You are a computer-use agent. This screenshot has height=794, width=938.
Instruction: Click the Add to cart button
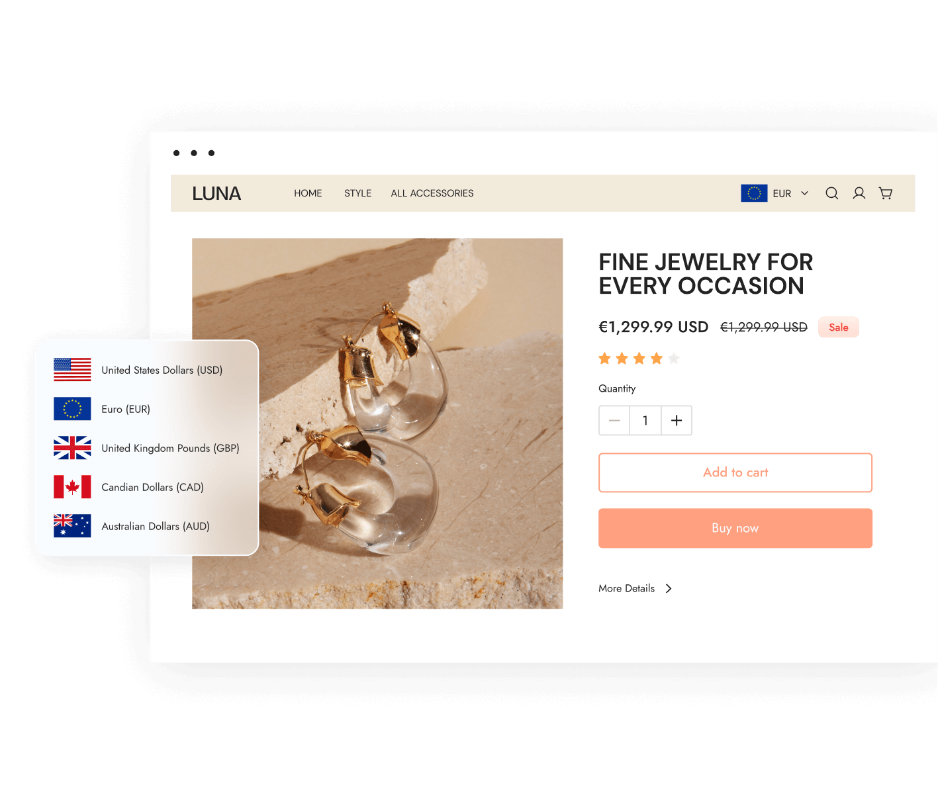735,472
